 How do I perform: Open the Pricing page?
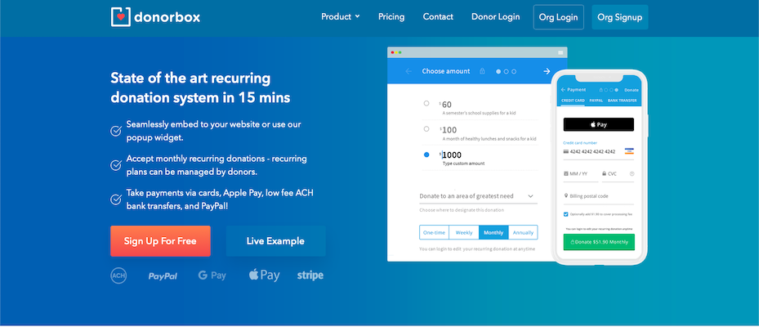[x=391, y=16]
